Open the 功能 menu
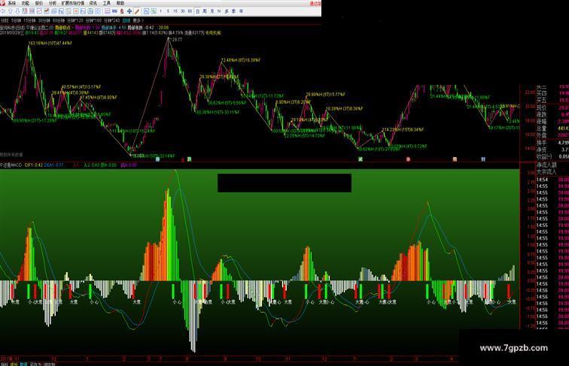This screenshot has width=569, height=366. pos(26,3)
